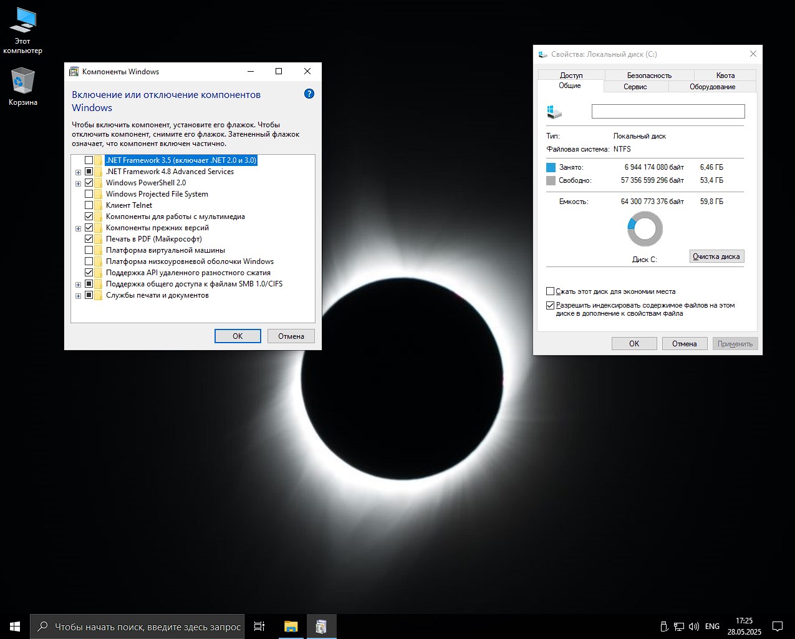Viewport: 795px width, 639px height.
Task: Switch to Компоненты Windows taskbar app icon
Action: point(321,627)
